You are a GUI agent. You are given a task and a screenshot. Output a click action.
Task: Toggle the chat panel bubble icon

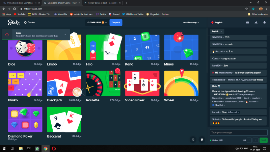coord(202,140)
